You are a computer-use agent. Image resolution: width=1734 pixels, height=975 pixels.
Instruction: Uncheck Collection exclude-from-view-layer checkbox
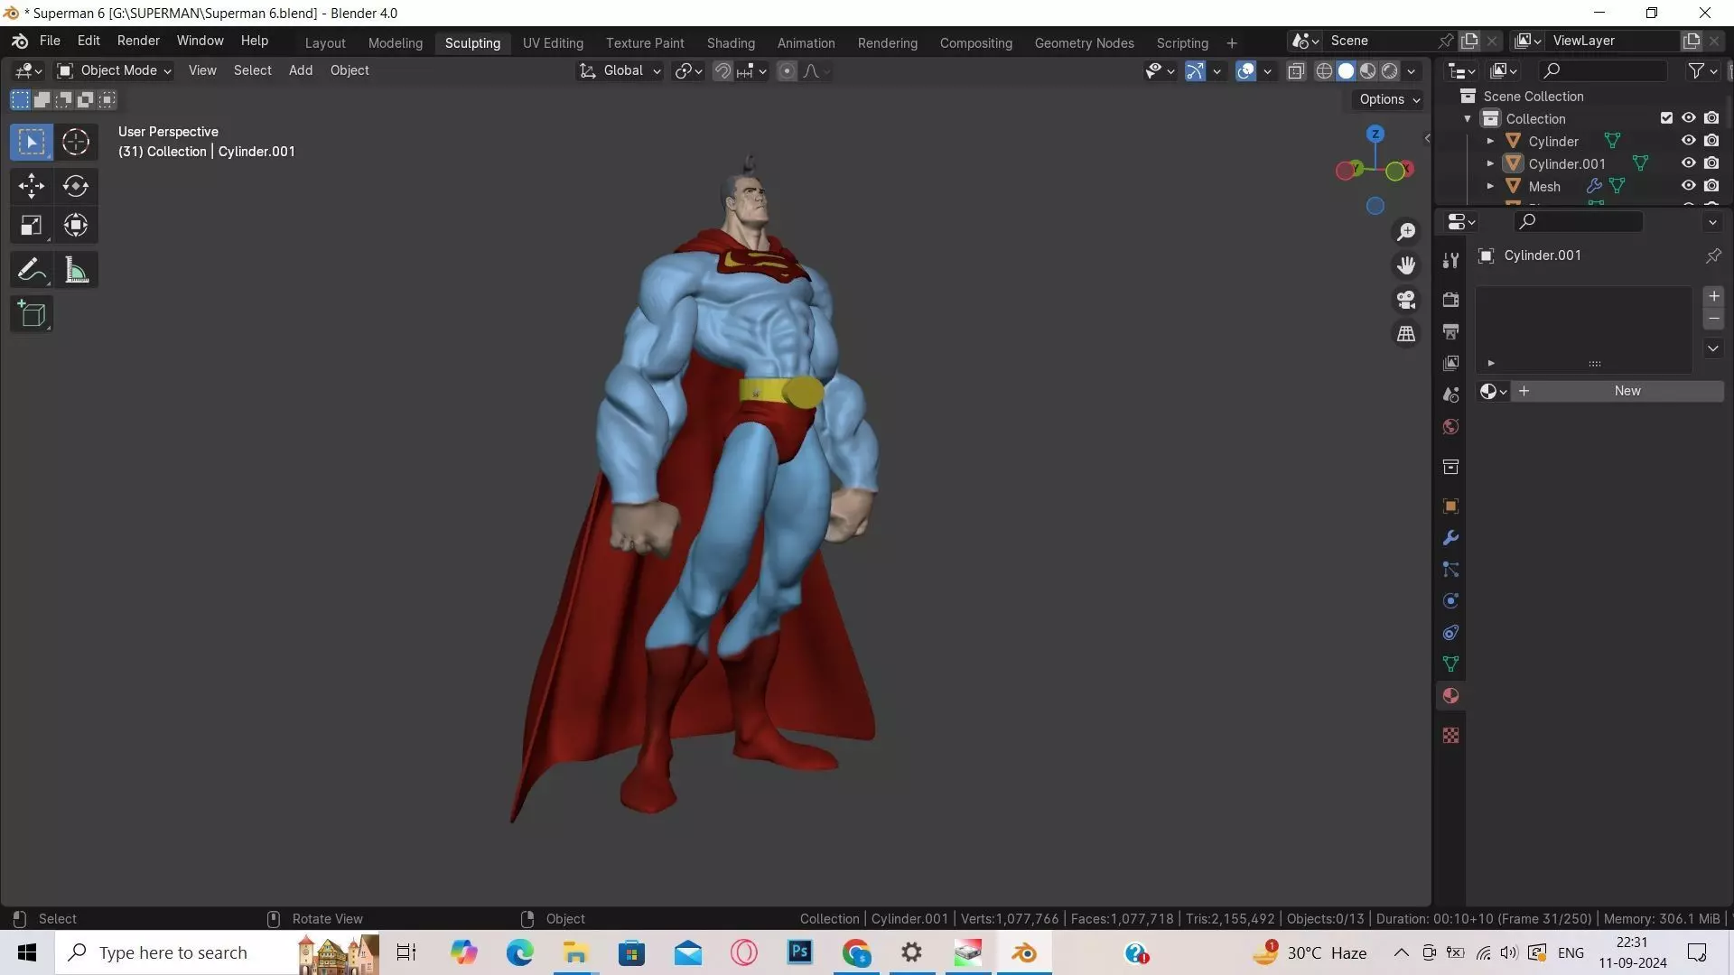1666,118
